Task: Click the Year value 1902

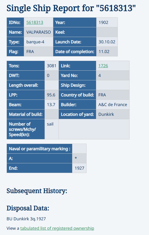Action: (107, 23)
